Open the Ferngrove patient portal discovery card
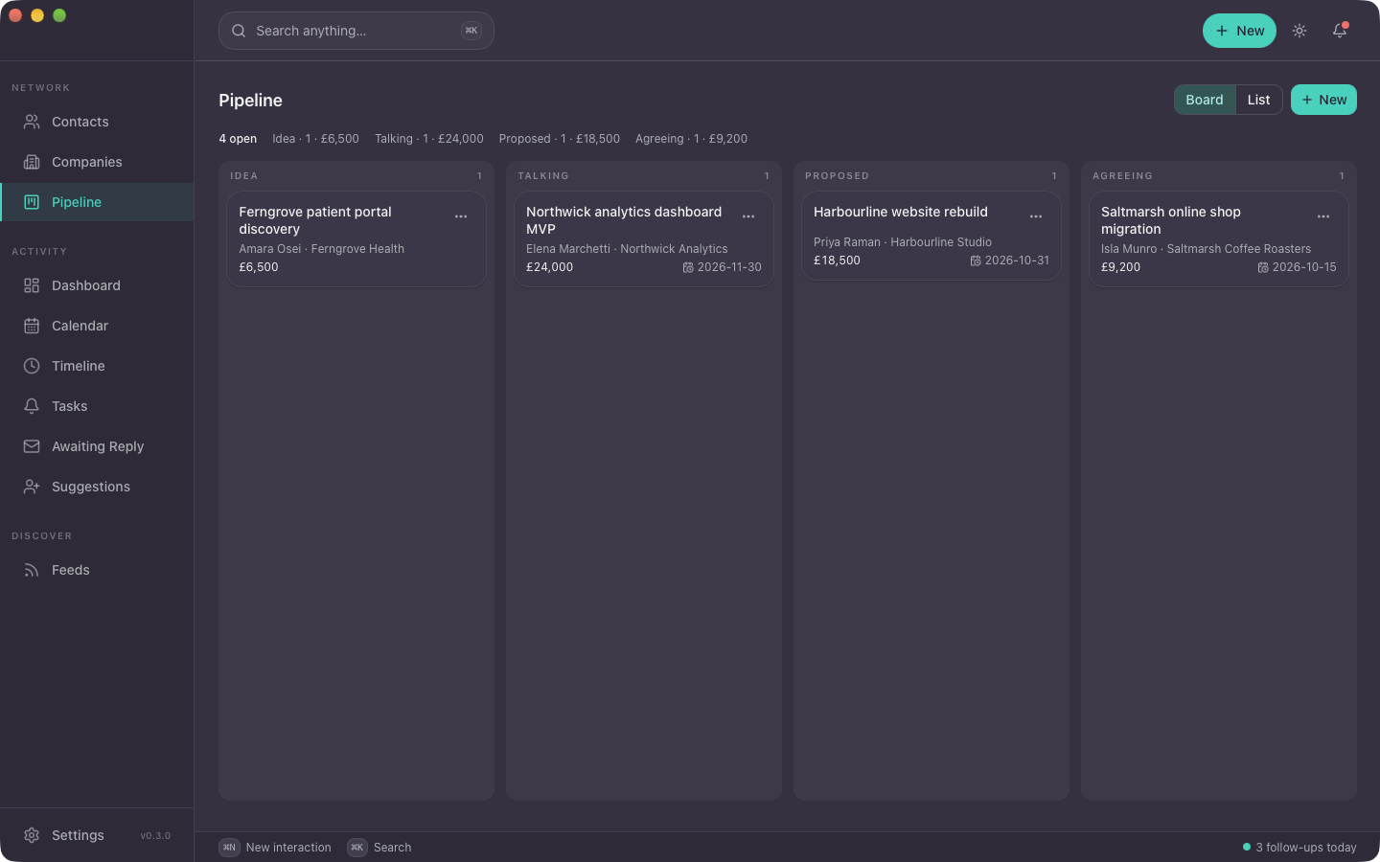This screenshot has width=1380, height=862. pyautogui.click(x=356, y=239)
